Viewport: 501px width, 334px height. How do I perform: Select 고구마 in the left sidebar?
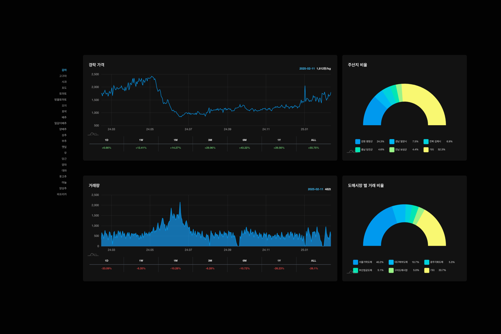coord(63,76)
